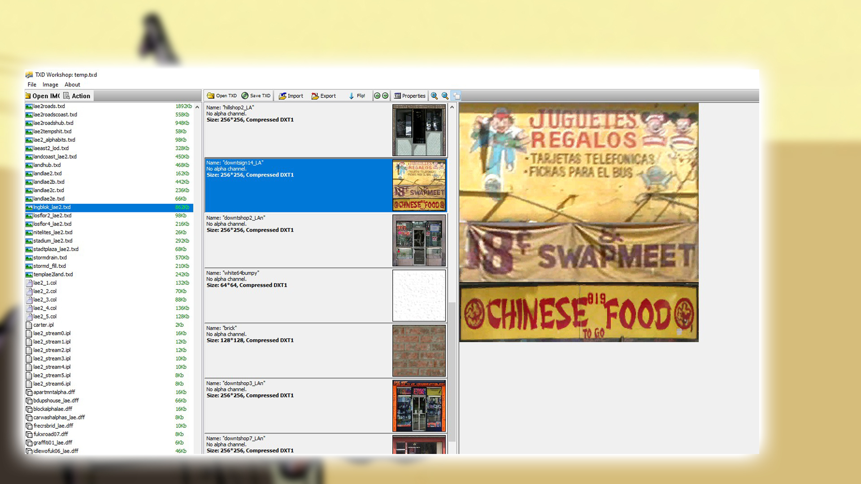Toggle the overlapping squares view button
The image size is (861, 484).
[x=457, y=96]
